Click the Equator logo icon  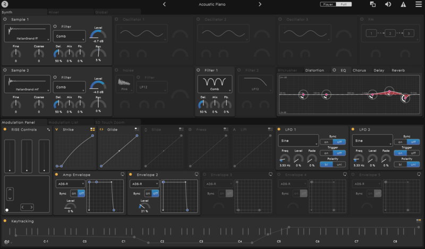coord(5,4)
